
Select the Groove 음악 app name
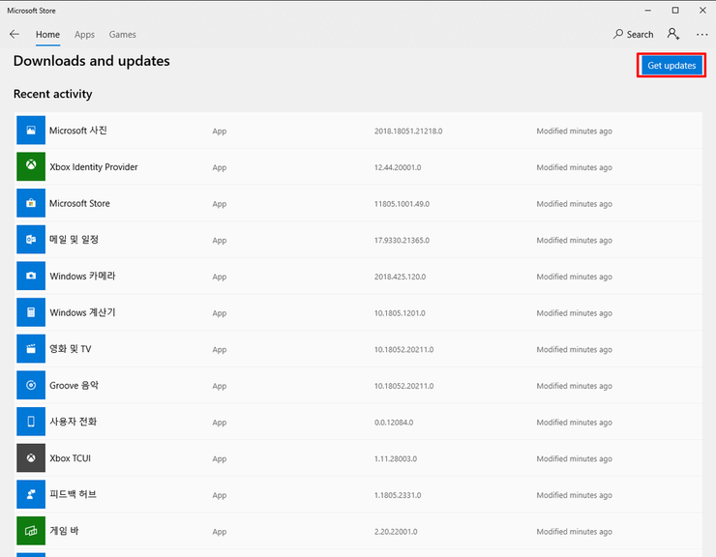[x=74, y=385]
